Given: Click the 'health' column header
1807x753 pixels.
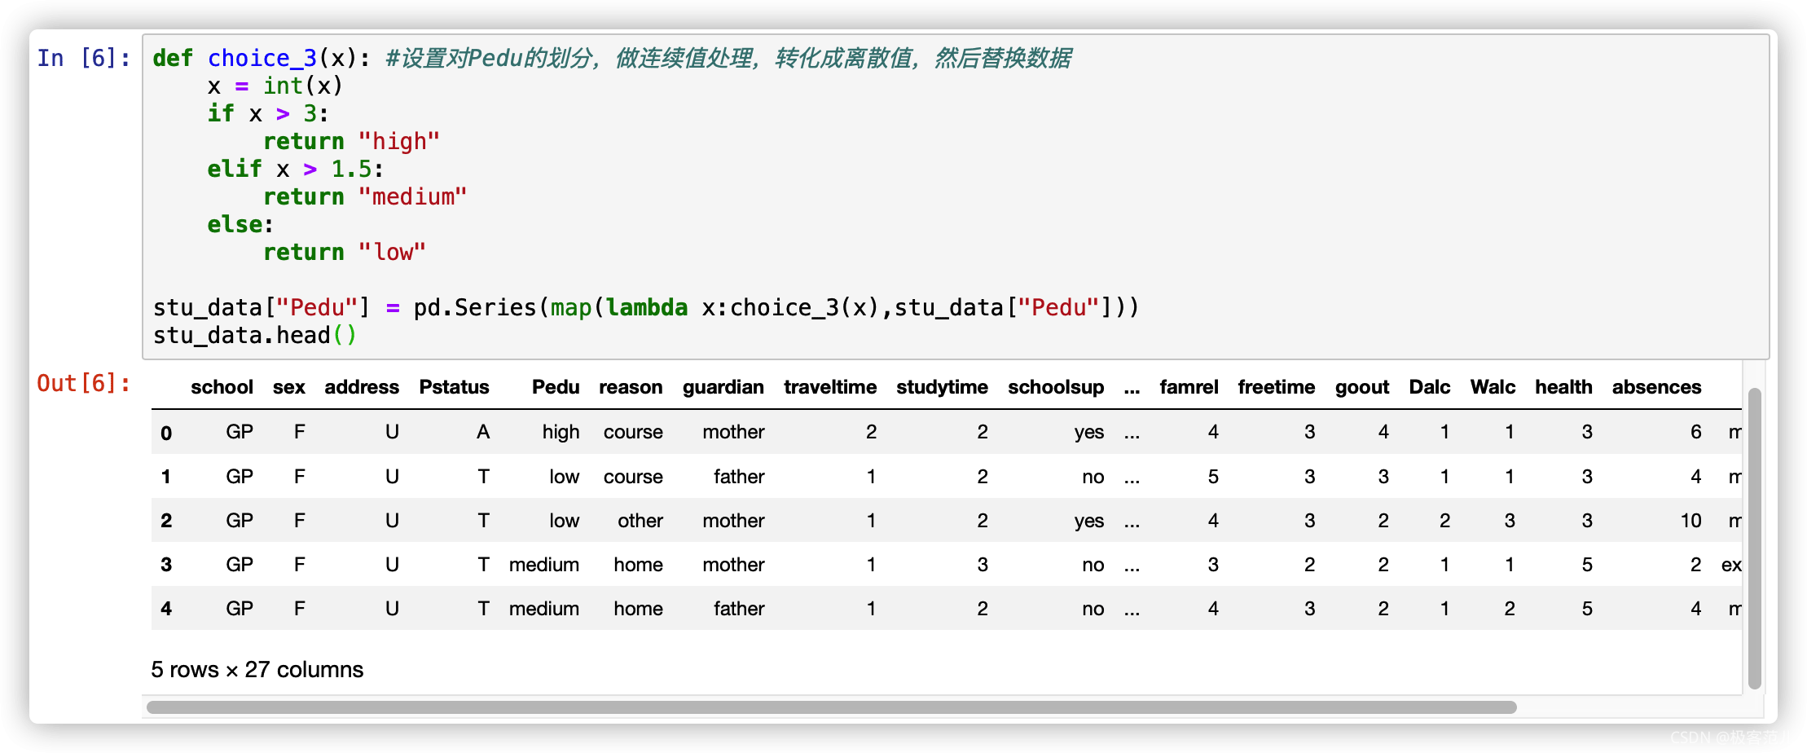Looking at the screenshot, I should coord(1563,387).
